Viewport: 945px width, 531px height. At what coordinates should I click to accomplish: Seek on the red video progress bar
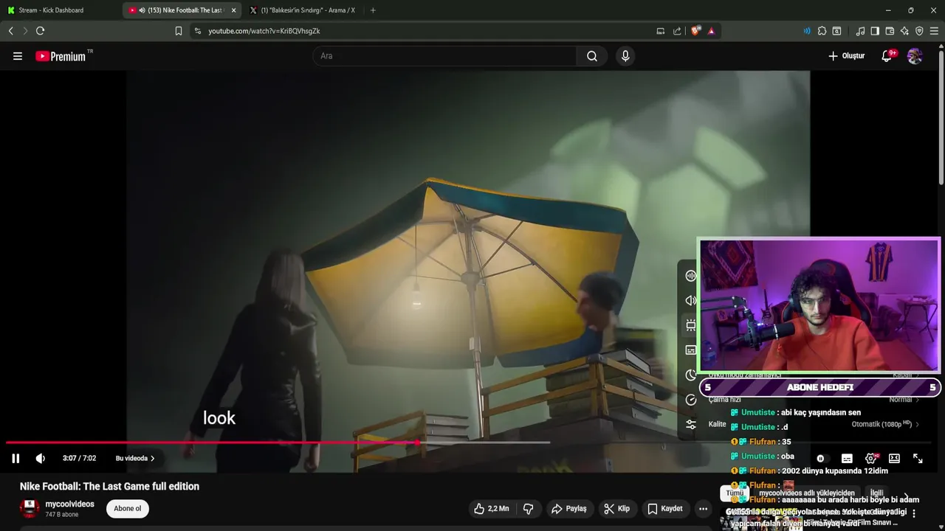pyautogui.click(x=211, y=442)
